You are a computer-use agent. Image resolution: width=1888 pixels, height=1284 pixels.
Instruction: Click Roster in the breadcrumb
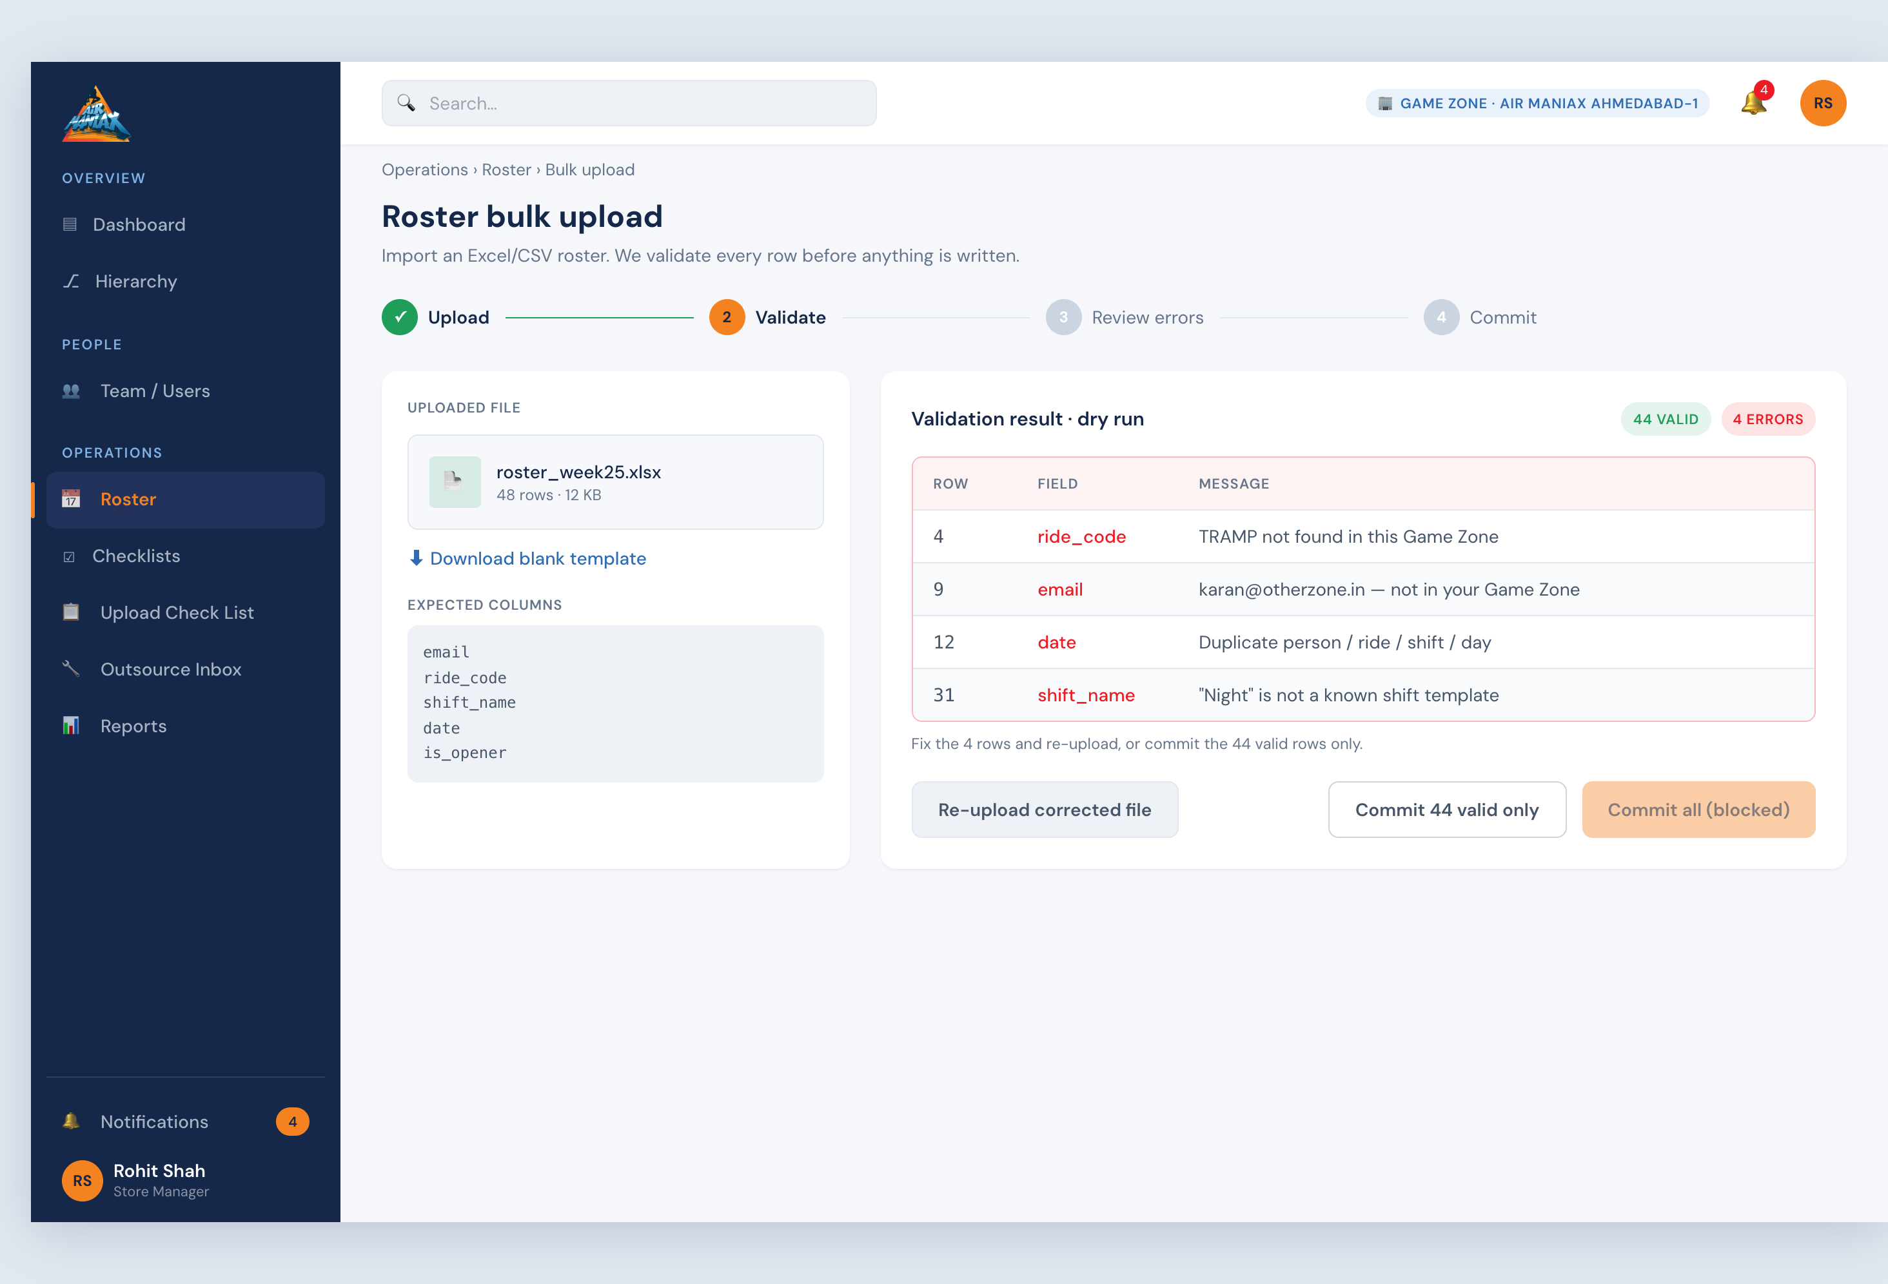pyautogui.click(x=506, y=170)
